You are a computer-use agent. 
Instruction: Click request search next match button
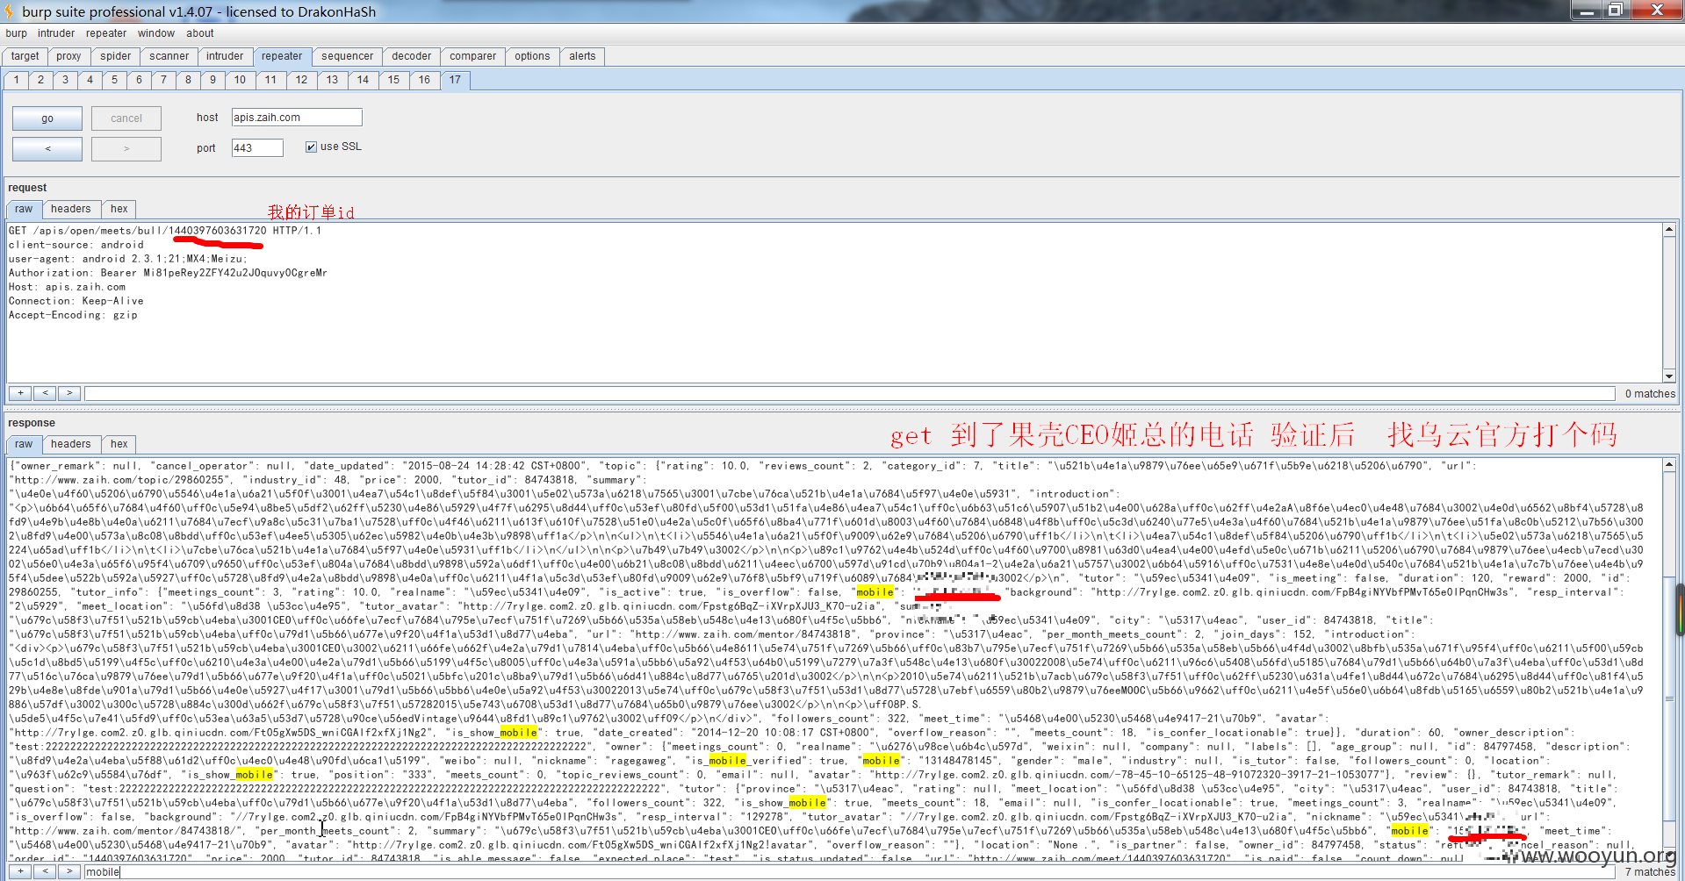point(69,393)
